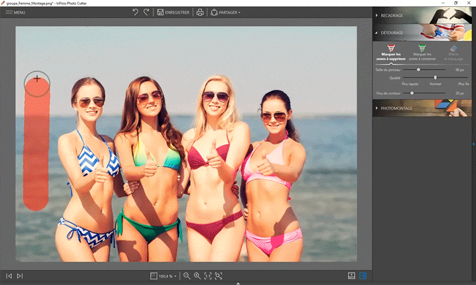The image size is (476, 285).
Task: Open the Menu hamburger
Action: click(15, 12)
